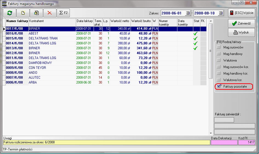This screenshot has height=154, width=259.
Task: Tick the Walutowa invoice type checkbox
Action: pyautogui.click(x=219, y=61)
